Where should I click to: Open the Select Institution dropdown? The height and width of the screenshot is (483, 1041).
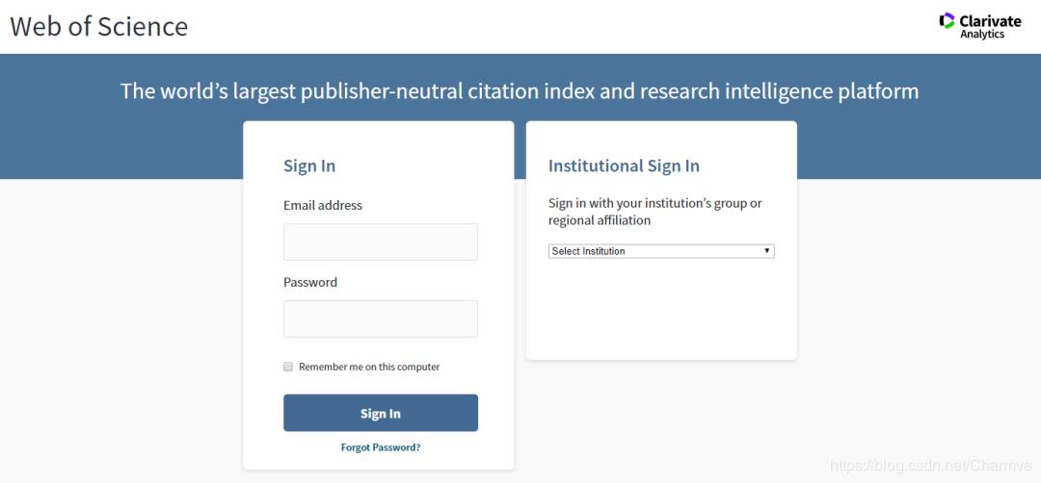pyautogui.click(x=655, y=251)
